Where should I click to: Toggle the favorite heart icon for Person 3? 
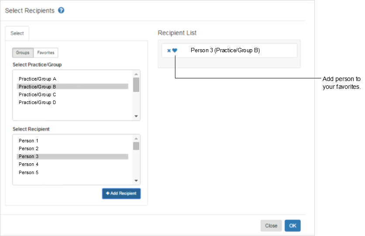175,51
